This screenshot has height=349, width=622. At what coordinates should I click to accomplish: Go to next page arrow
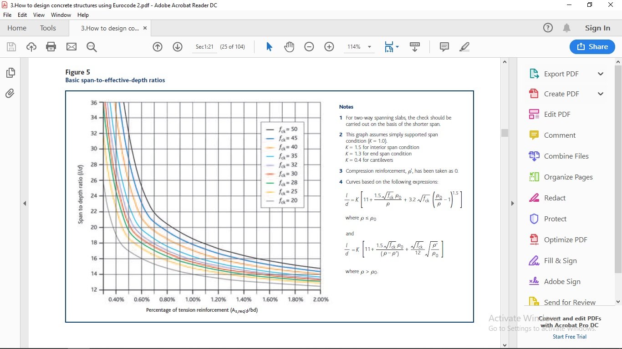(178, 47)
